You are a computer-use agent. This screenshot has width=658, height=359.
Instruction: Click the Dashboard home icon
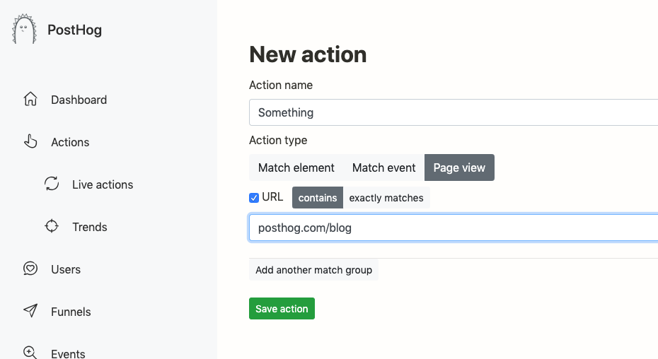(30, 100)
